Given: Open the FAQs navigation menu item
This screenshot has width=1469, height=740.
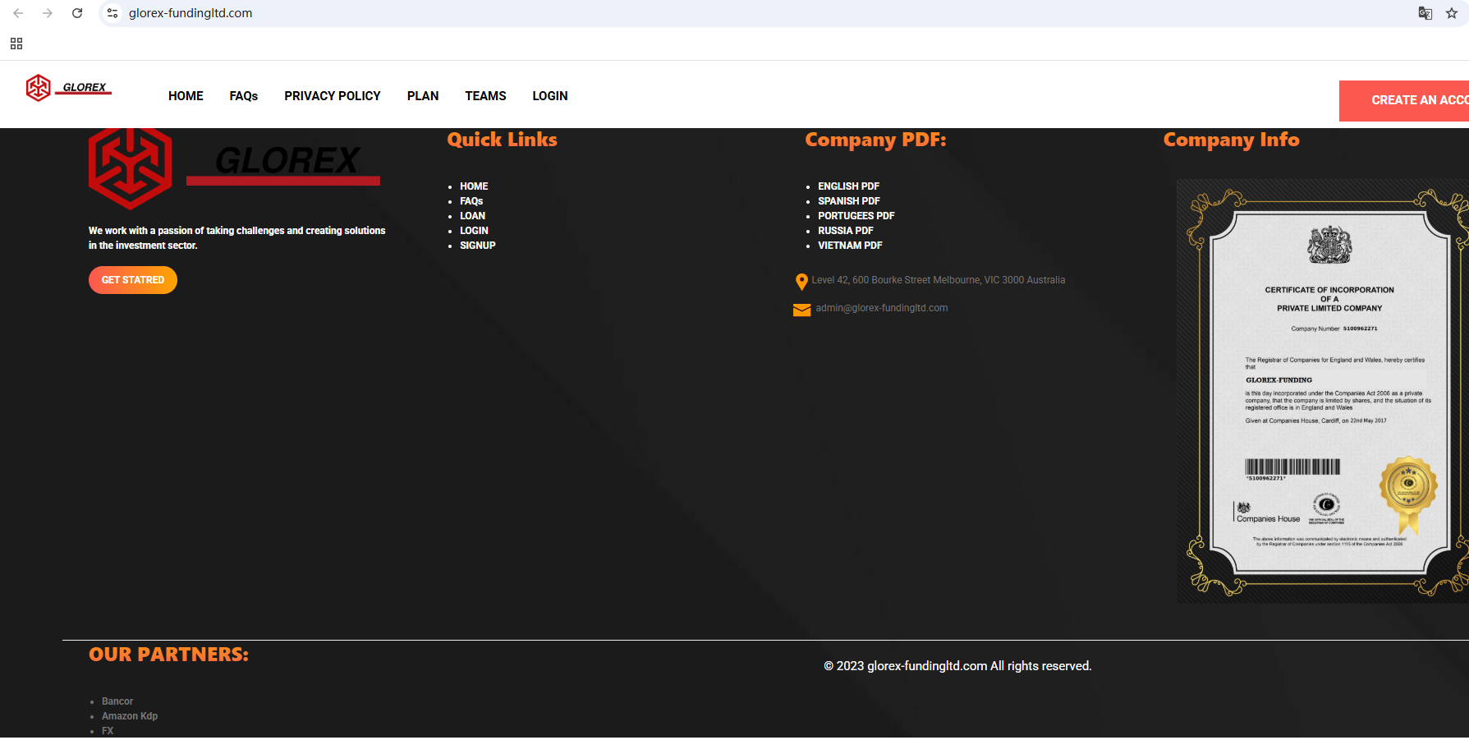Looking at the screenshot, I should tap(244, 96).
